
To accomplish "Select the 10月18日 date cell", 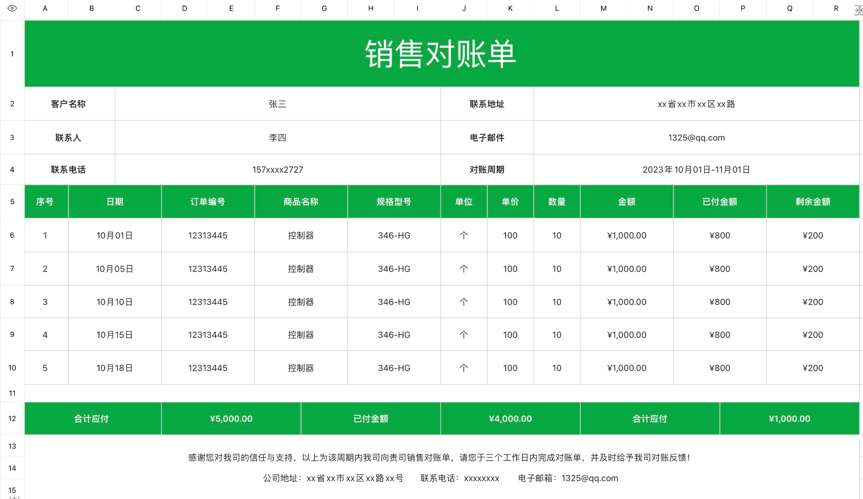I will pyautogui.click(x=115, y=368).
